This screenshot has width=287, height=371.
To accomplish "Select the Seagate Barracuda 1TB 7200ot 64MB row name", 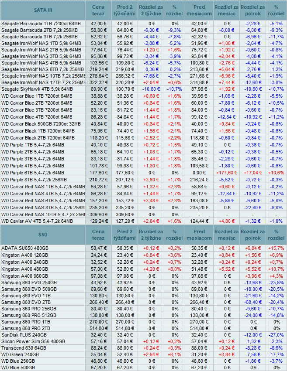I will [x=41, y=24].
